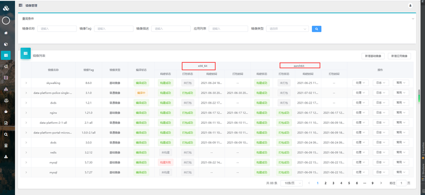Focus the 应用列表 input field
Image resolution: width=425 pixels, height=195 pixels.
[x=228, y=29]
